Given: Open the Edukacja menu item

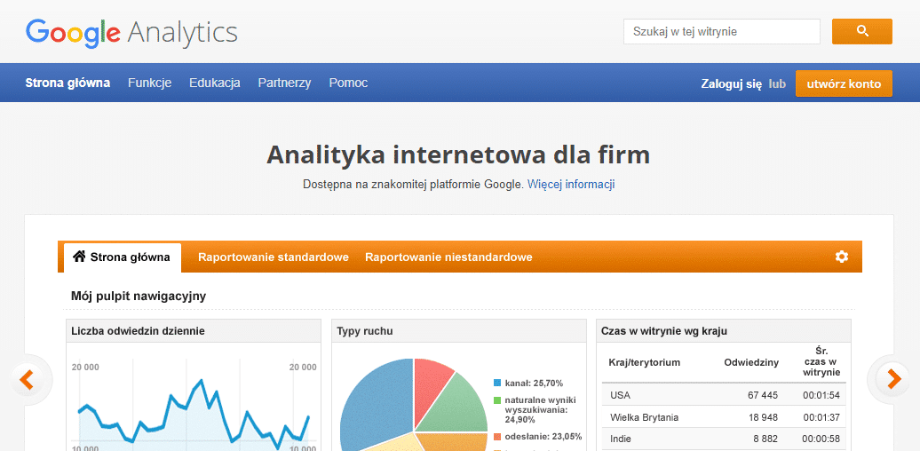Looking at the screenshot, I should tap(215, 83).
